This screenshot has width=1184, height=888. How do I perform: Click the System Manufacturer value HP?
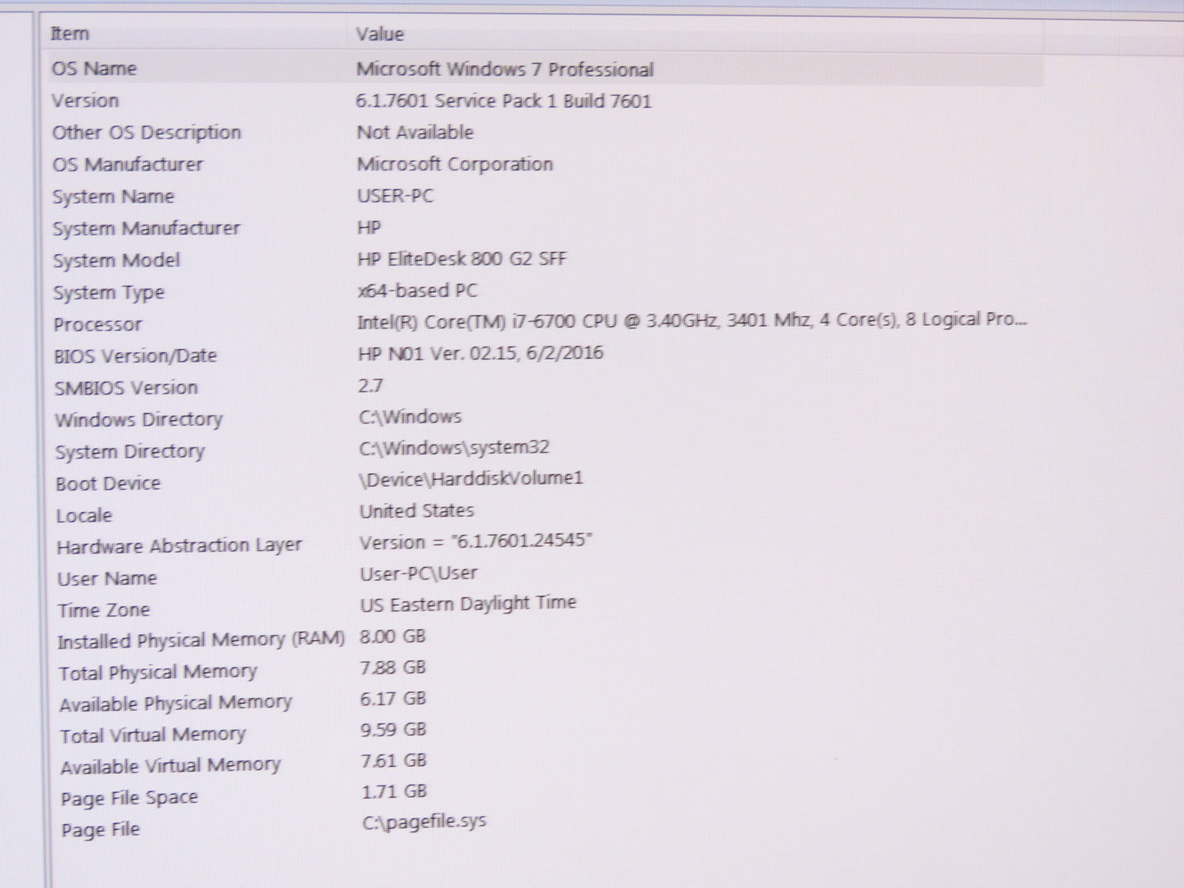point(369,227)
